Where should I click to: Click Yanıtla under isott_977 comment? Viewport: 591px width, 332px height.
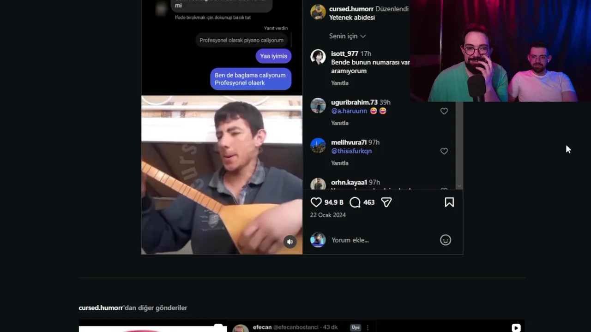(x=340, y=83)
